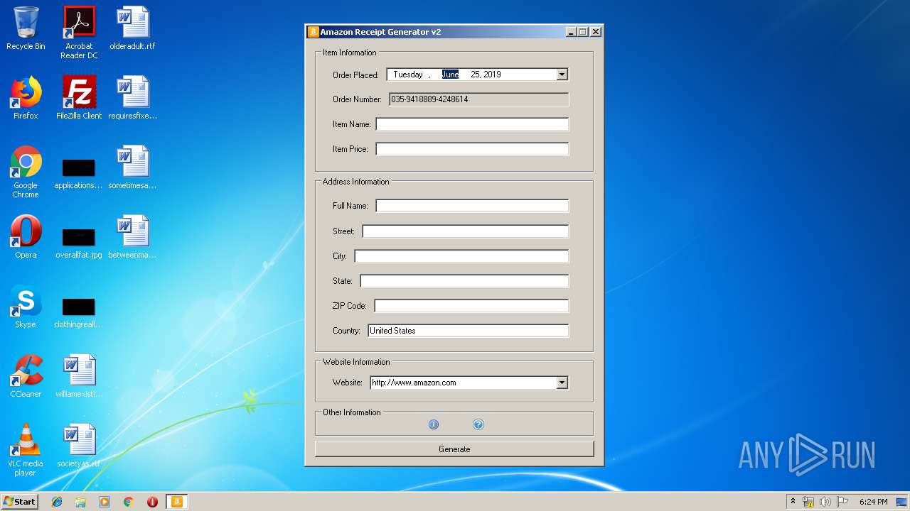
Task: Click the Generate button
Action: click(454, 449)
